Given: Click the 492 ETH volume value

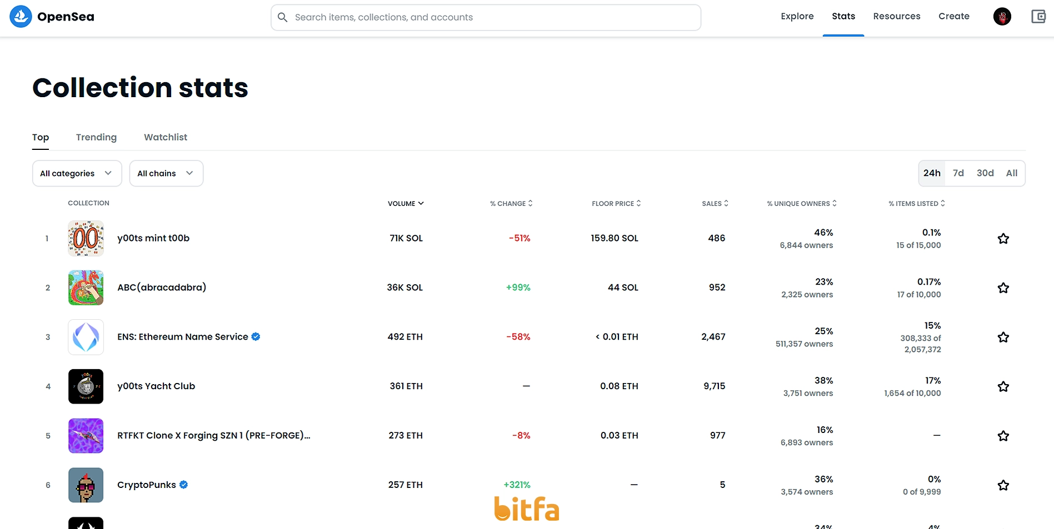Looking at the screenshot, I should coord(405,337).
